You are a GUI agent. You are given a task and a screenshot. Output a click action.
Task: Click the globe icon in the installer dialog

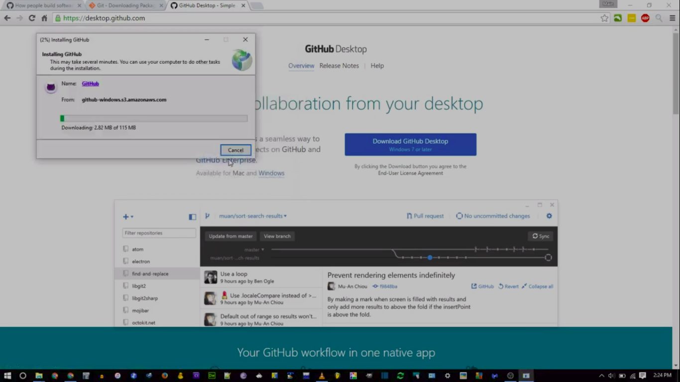point(242,60)
